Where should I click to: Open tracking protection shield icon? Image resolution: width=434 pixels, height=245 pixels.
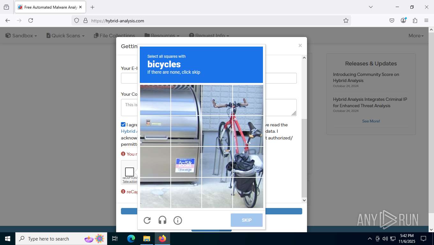click(x=77, y=20)
